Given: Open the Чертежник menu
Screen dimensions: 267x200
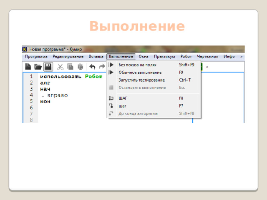Looking at the screenshot, I should [208, 57].
